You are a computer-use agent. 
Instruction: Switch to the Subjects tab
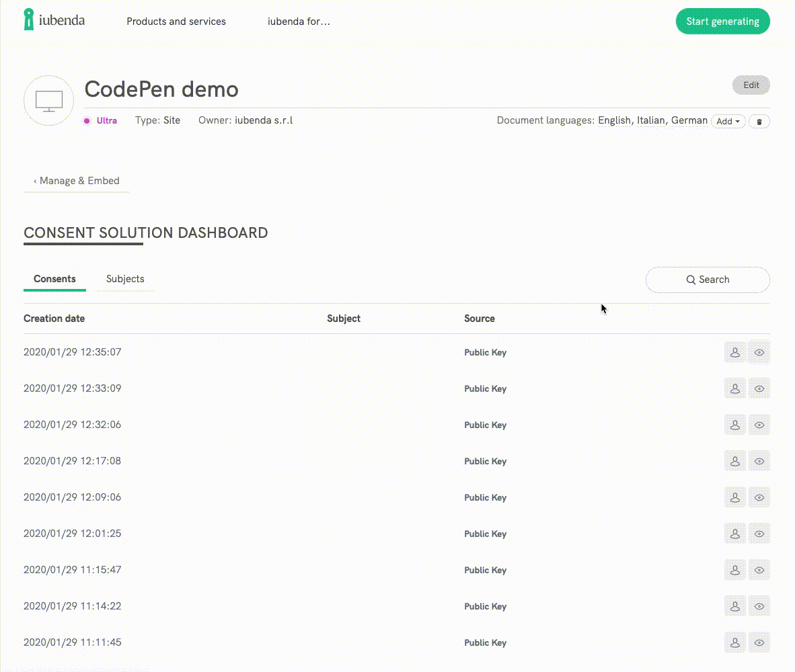tap(125, 278)
